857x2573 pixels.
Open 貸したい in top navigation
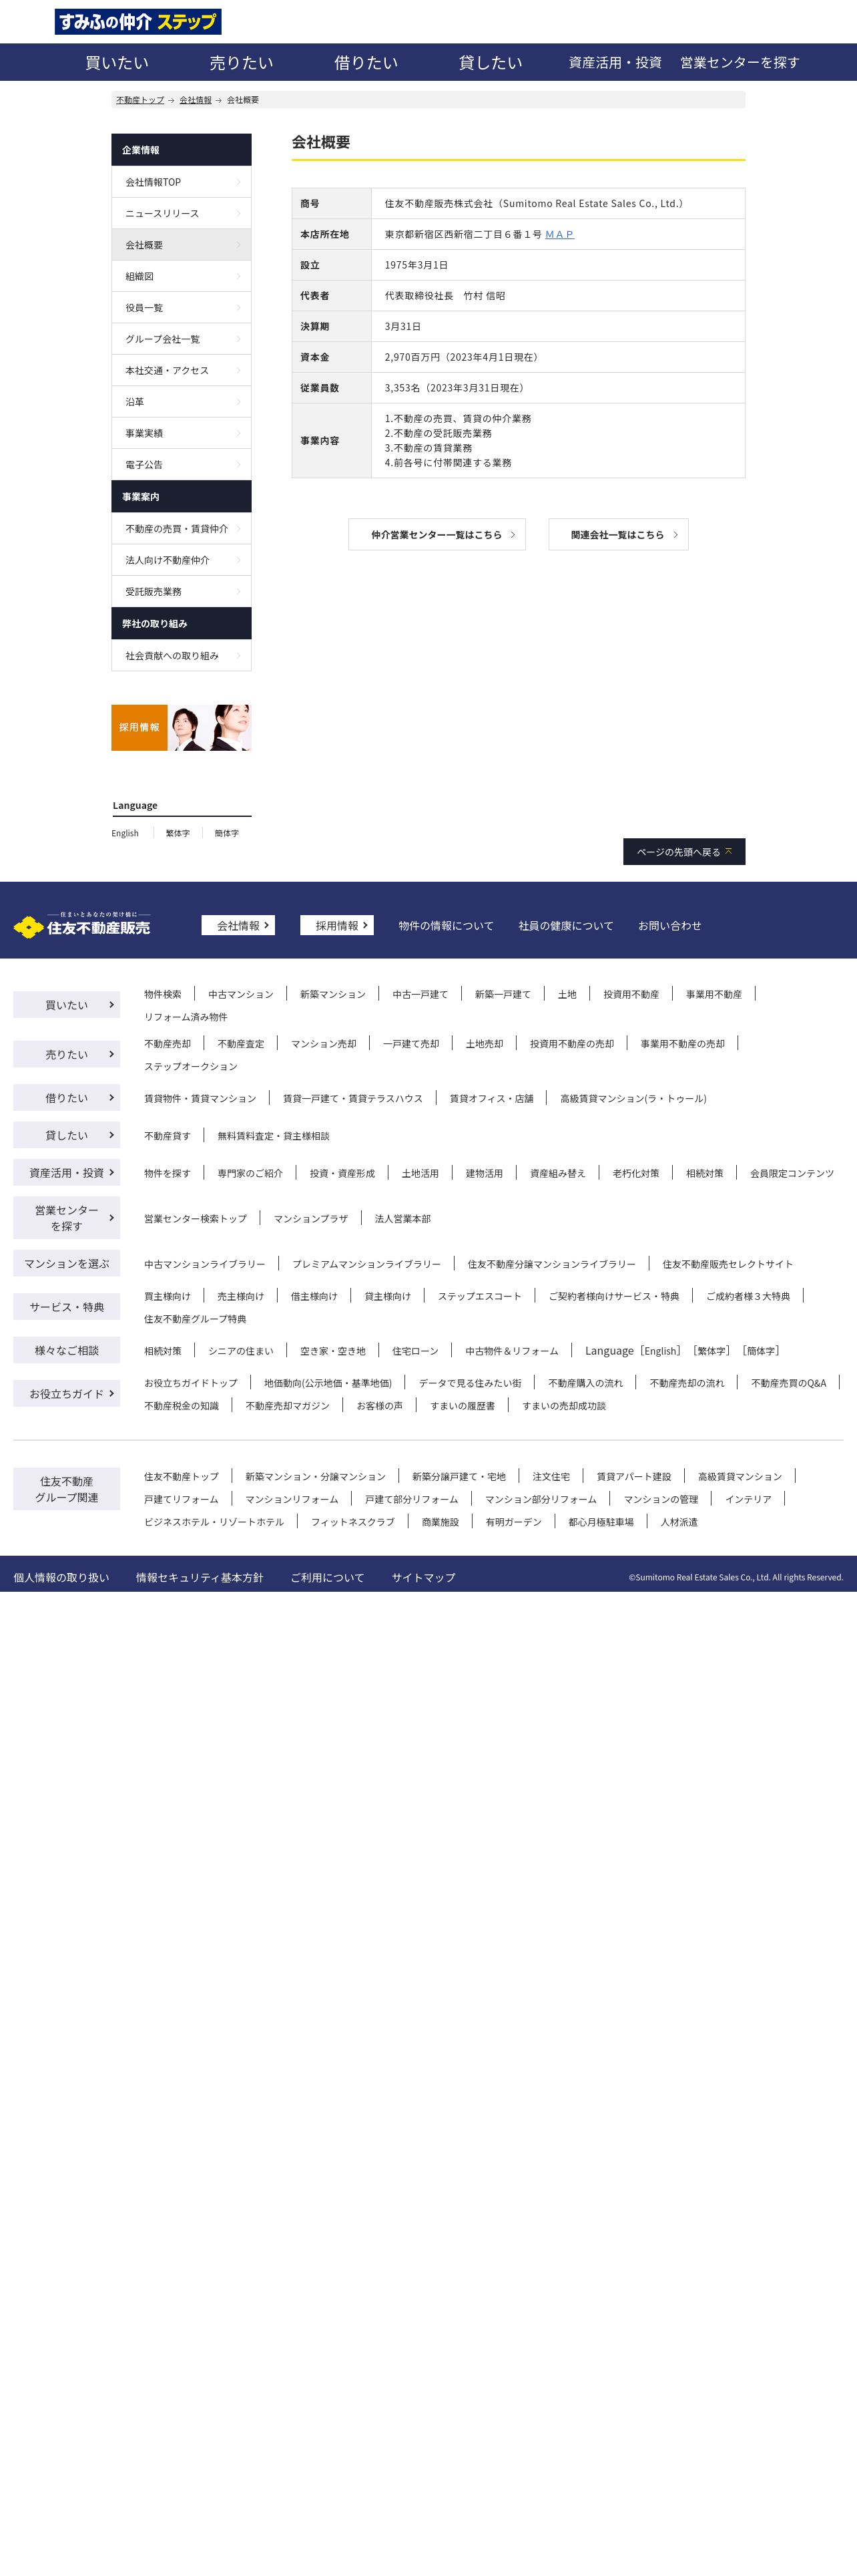coord(491,62)
